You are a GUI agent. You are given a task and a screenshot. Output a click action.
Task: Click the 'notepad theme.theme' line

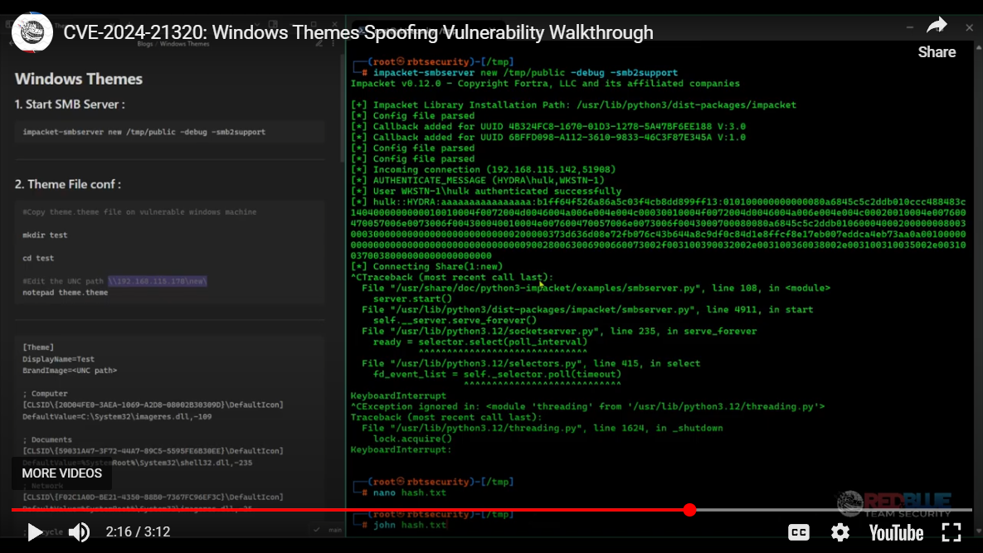pyautogui.click(x=66, y=293)
